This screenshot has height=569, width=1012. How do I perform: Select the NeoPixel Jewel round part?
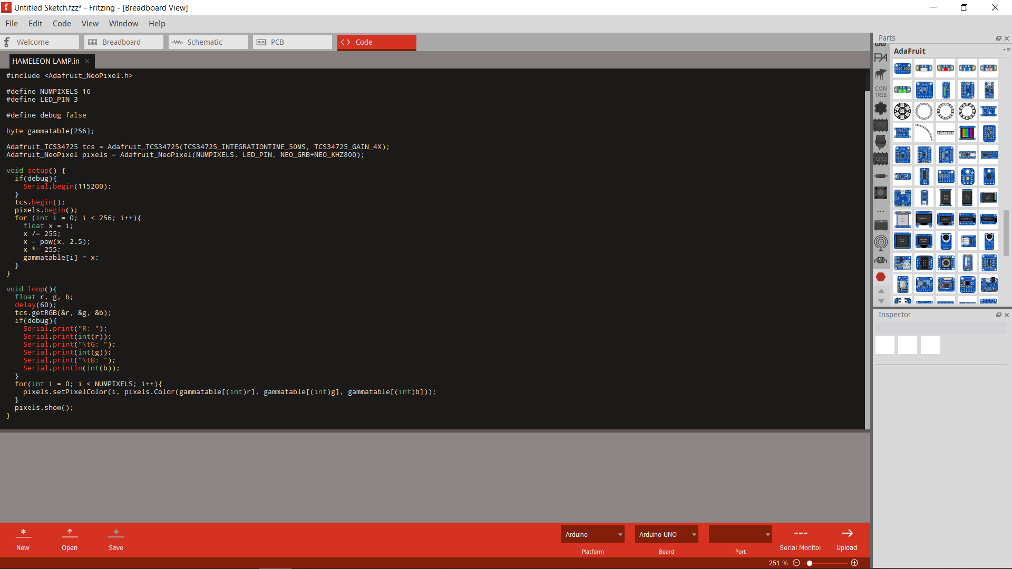(902, 111)
